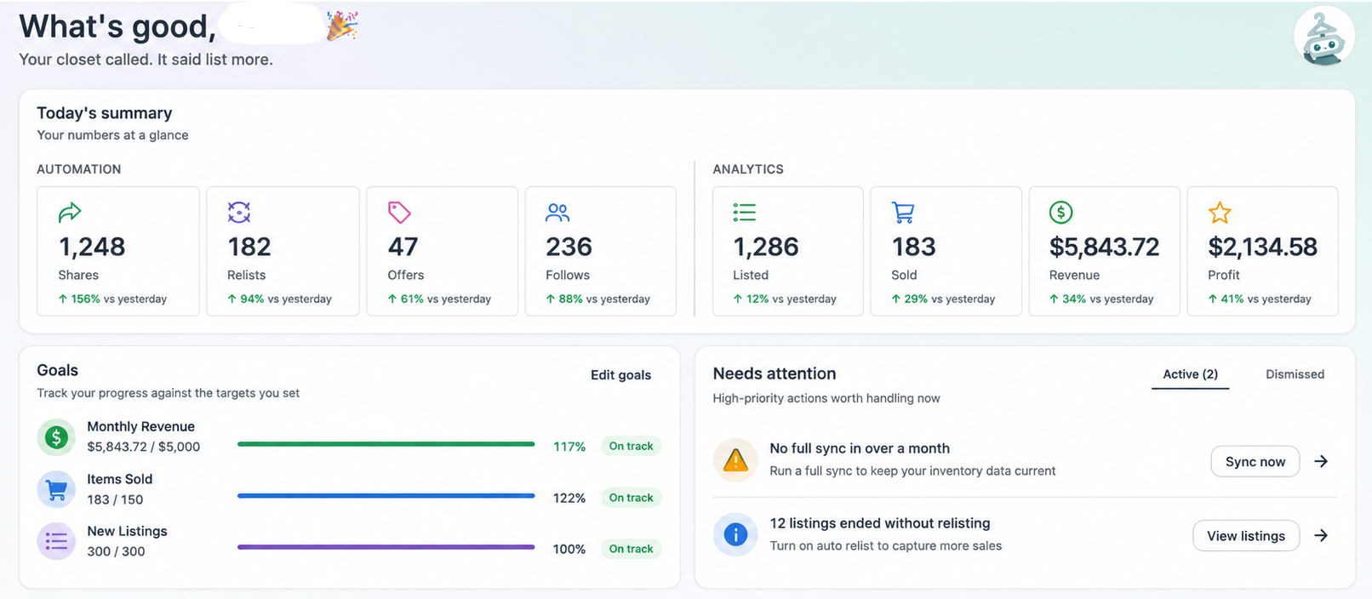
Task: Click Turn on auto relist description text
Action: 886,546
